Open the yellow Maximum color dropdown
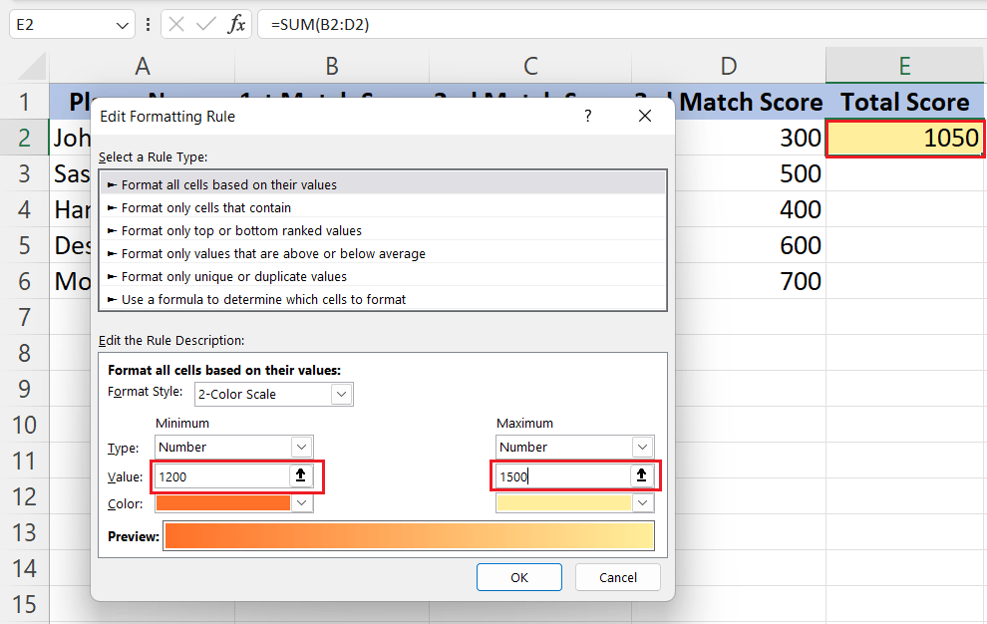 pyautogui.click(x=644, y=502)
